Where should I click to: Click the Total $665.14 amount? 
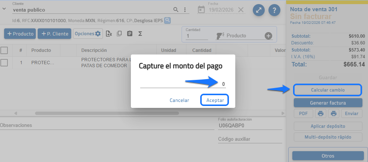click(x=354, y=65)
